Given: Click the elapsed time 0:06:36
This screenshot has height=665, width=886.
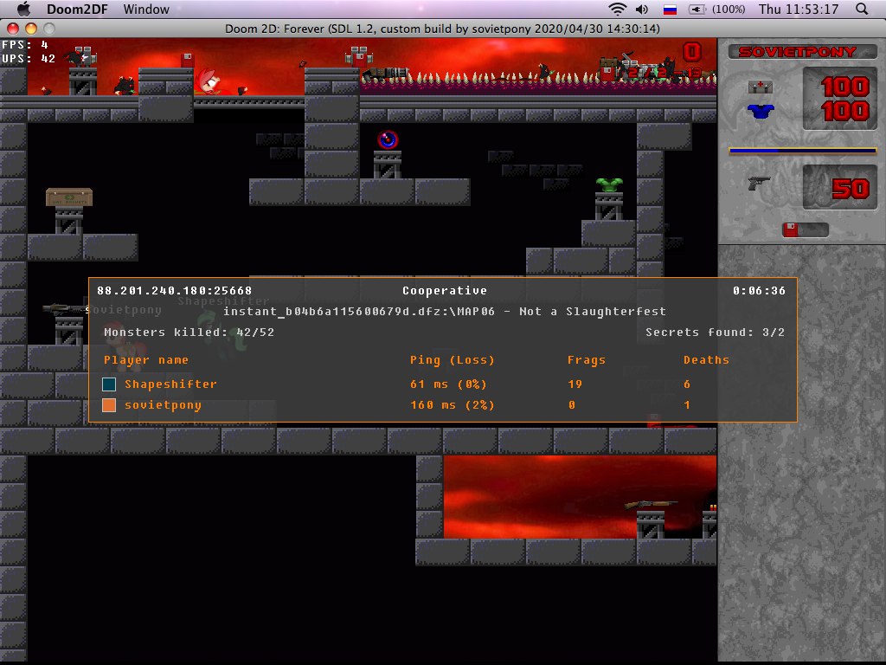Looking at the screenshot, I should click(759, 291).
